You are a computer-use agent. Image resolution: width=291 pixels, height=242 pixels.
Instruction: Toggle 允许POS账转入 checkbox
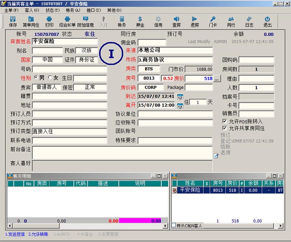[x=224, y=121]
